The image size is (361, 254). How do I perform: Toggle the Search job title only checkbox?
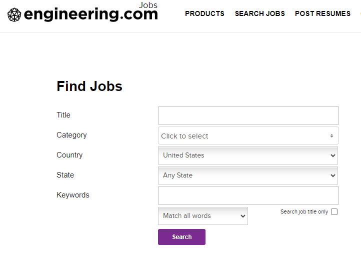coord(334,211)
